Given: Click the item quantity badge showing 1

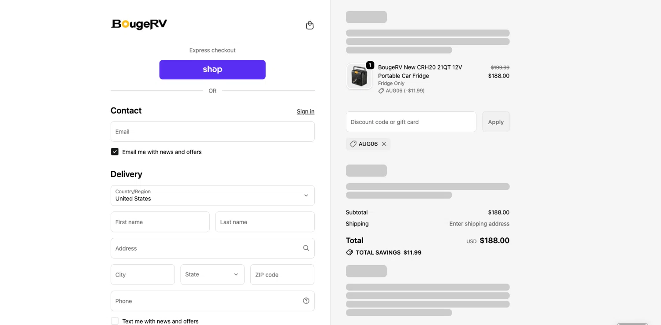Looking at the screenshot, I should click(370, 65).
